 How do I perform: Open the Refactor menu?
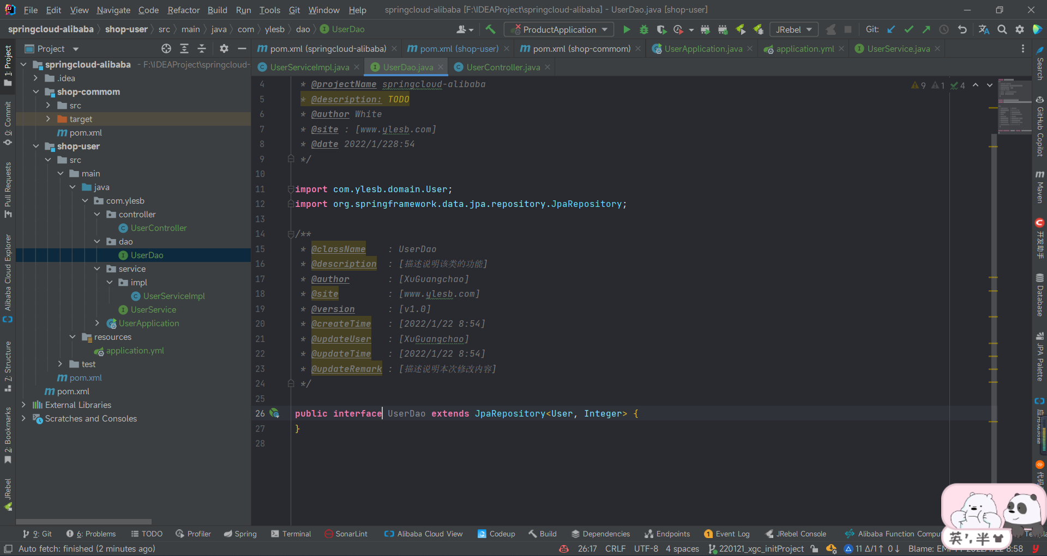[x=183, y=10]
